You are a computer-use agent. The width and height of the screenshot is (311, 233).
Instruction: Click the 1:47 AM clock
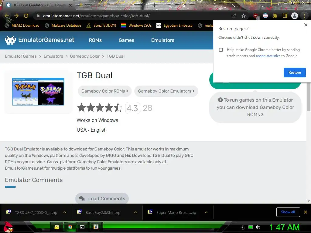coord(284,227)
